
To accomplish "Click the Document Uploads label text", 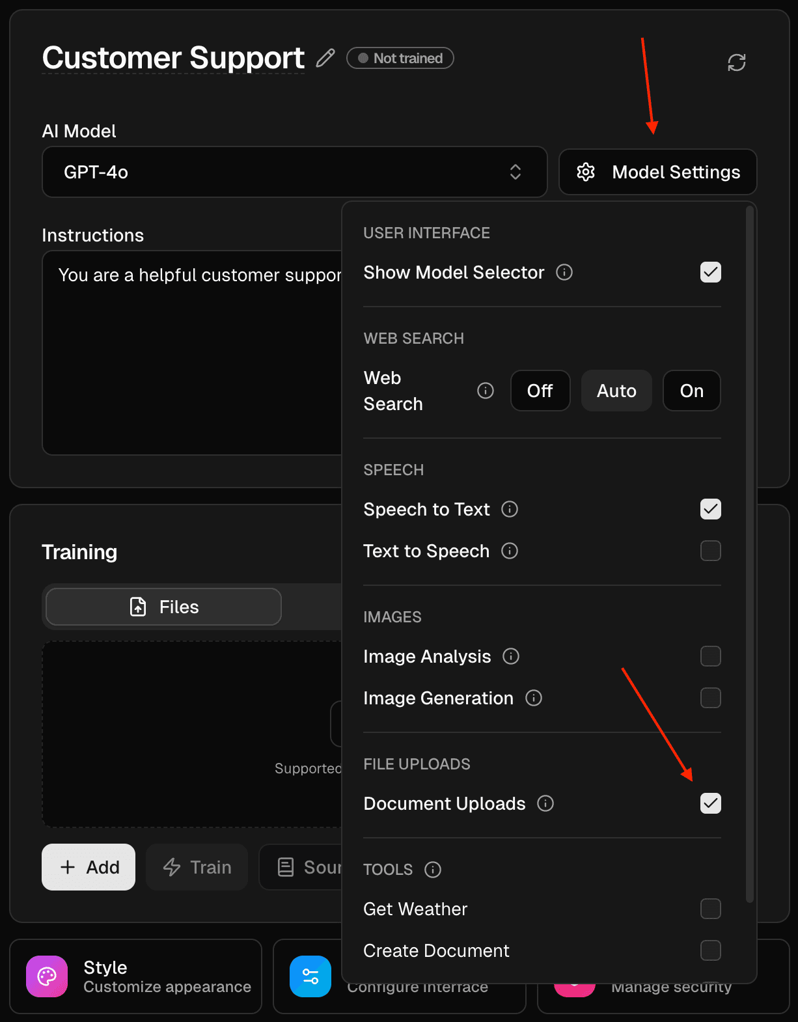I will [x=445, y=803].
